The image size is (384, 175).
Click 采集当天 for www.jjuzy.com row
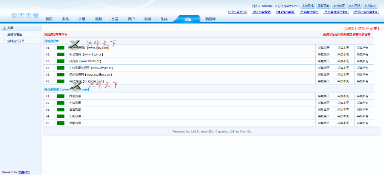click(x=324, y=48)
